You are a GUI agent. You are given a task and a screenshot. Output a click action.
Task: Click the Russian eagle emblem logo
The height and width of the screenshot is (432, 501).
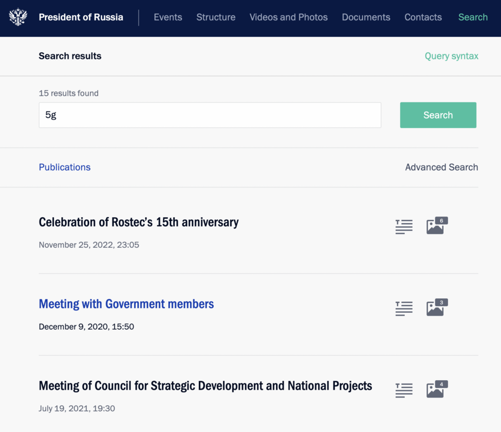click(x=18, y=17)
